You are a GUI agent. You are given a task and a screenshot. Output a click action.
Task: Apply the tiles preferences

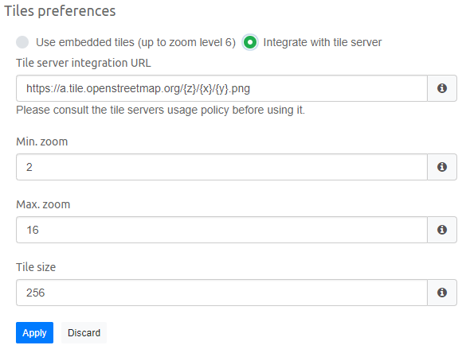34,332
